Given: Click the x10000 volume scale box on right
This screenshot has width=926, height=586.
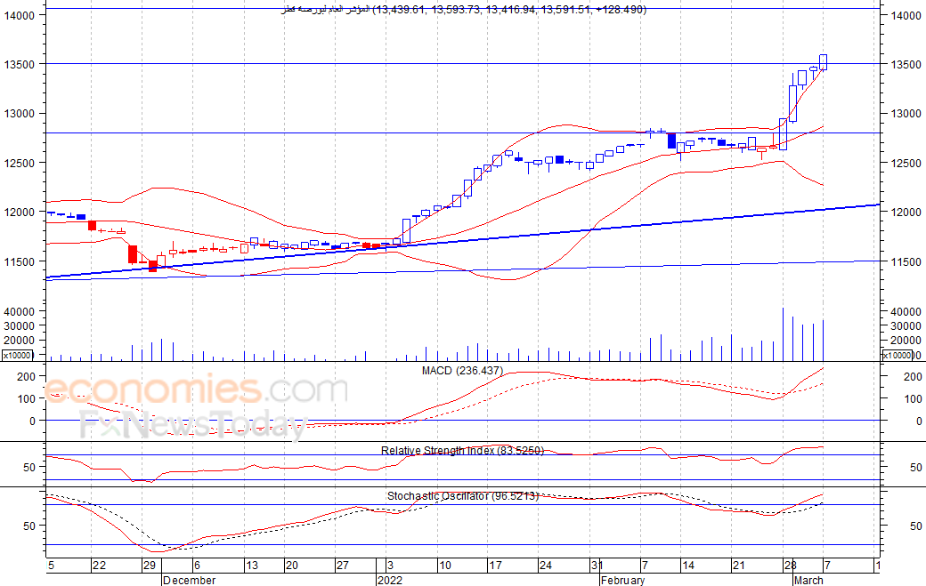Looking at the screenshot, I should click(x=898, y=355).
